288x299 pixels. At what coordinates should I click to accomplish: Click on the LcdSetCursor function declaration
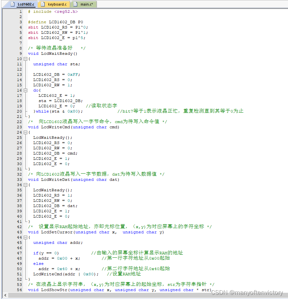click(96, 232)
